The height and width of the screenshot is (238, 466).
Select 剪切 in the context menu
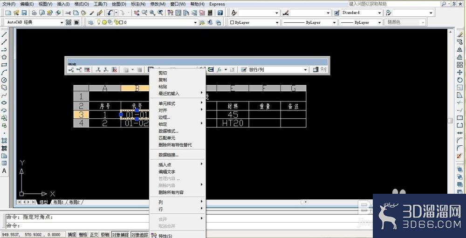178,73
